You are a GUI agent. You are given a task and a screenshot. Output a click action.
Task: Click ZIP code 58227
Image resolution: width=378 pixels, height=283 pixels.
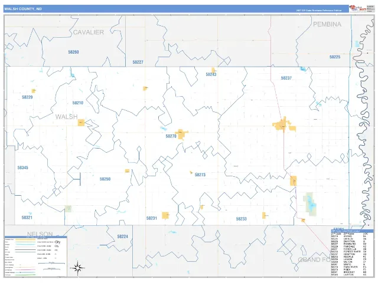138,62
